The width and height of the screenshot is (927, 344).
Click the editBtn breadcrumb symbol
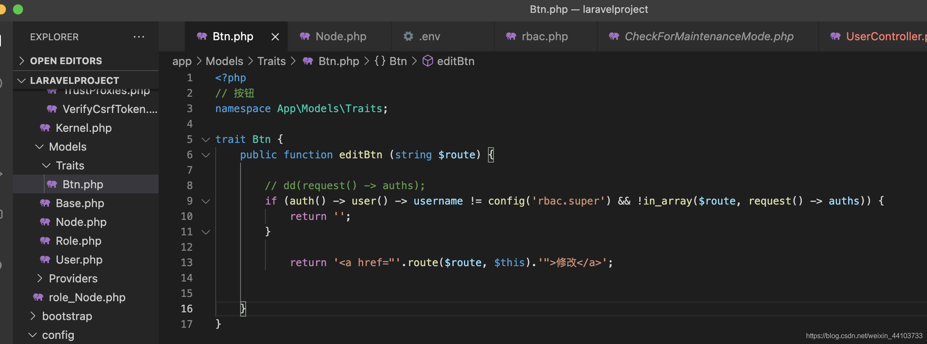tap(456, 62)
